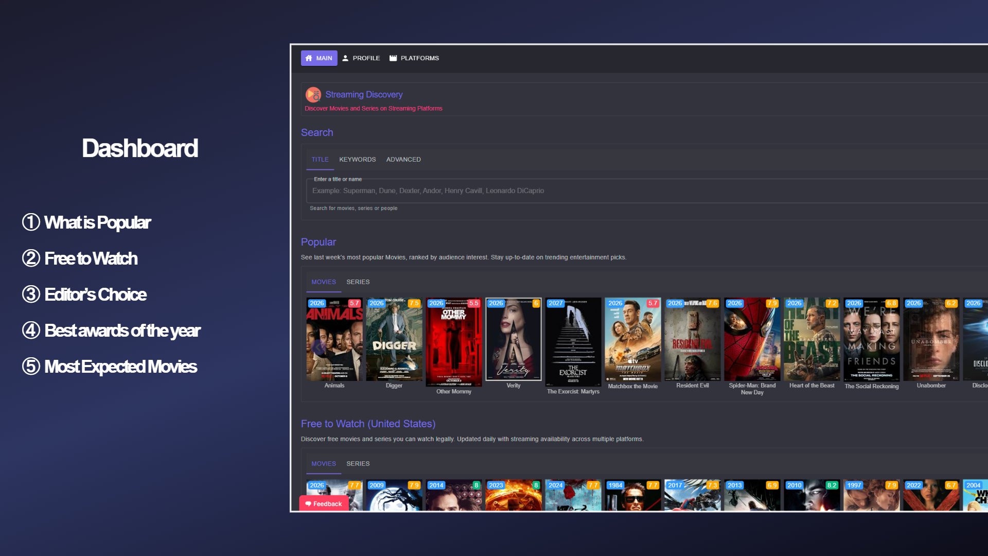Screen dimensions: 988x556
Task: Open the Unabomber movie poster
Action: click(931, 339)
